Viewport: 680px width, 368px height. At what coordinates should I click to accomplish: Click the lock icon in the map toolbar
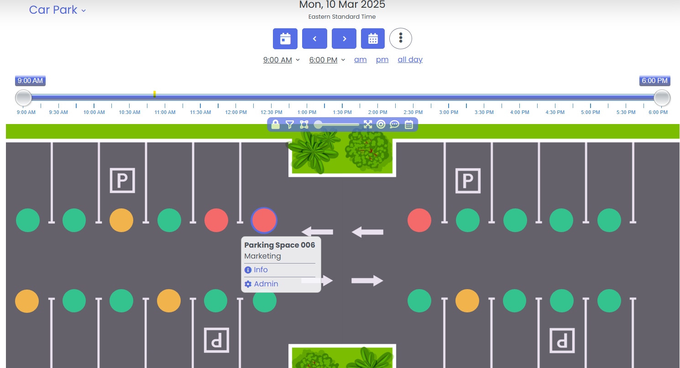pyautogui.click(x=275, y=124)
